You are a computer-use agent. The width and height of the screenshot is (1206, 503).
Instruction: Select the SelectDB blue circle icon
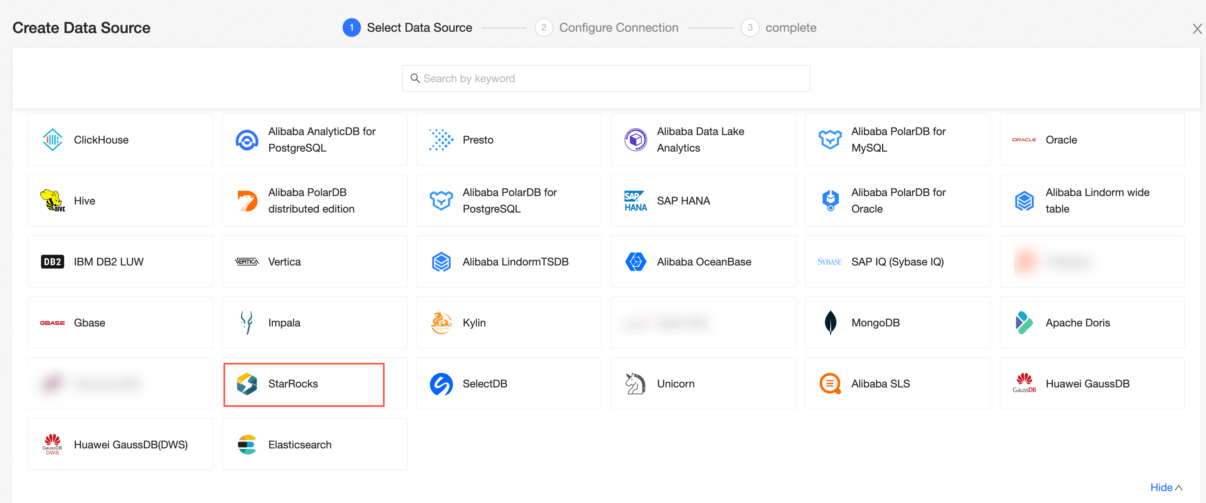click(441, 384)
